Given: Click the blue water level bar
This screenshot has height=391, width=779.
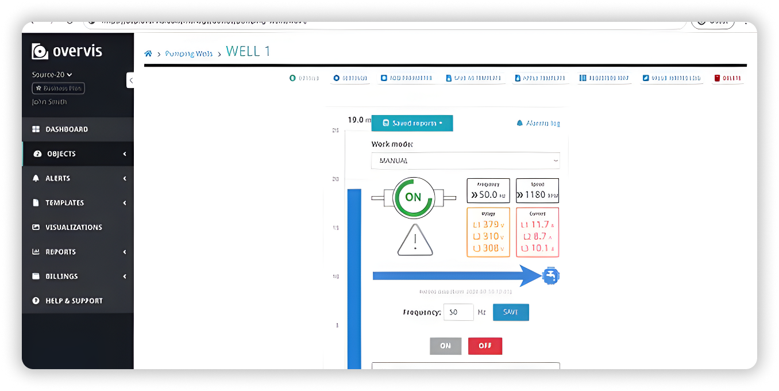Looking at the screenshot, I should tap(354, 276).
